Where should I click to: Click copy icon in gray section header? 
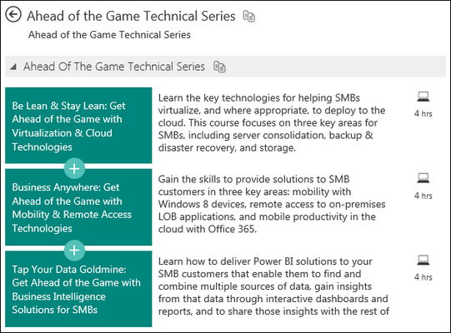coord(219,67)
